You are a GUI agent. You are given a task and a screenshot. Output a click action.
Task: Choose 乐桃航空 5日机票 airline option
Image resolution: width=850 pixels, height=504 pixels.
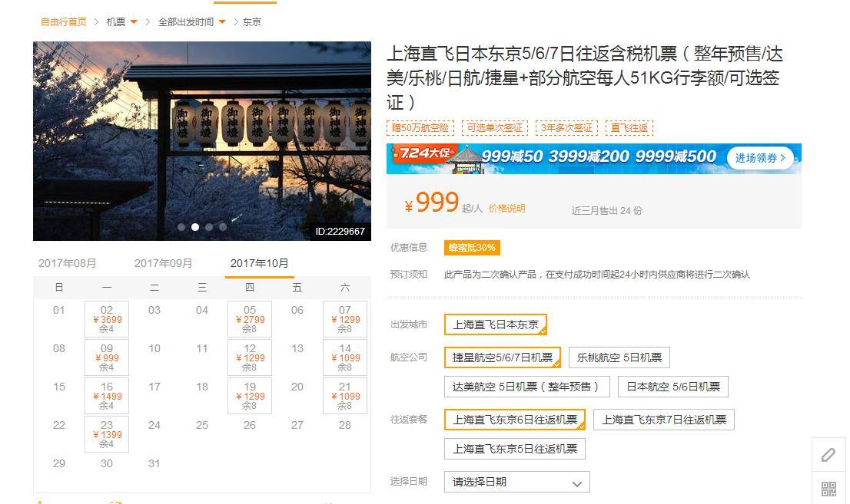tap(619, 357)
